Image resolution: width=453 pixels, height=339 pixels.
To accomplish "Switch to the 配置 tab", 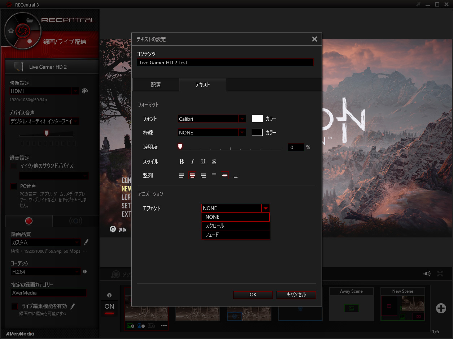I will tap(156, 85).
